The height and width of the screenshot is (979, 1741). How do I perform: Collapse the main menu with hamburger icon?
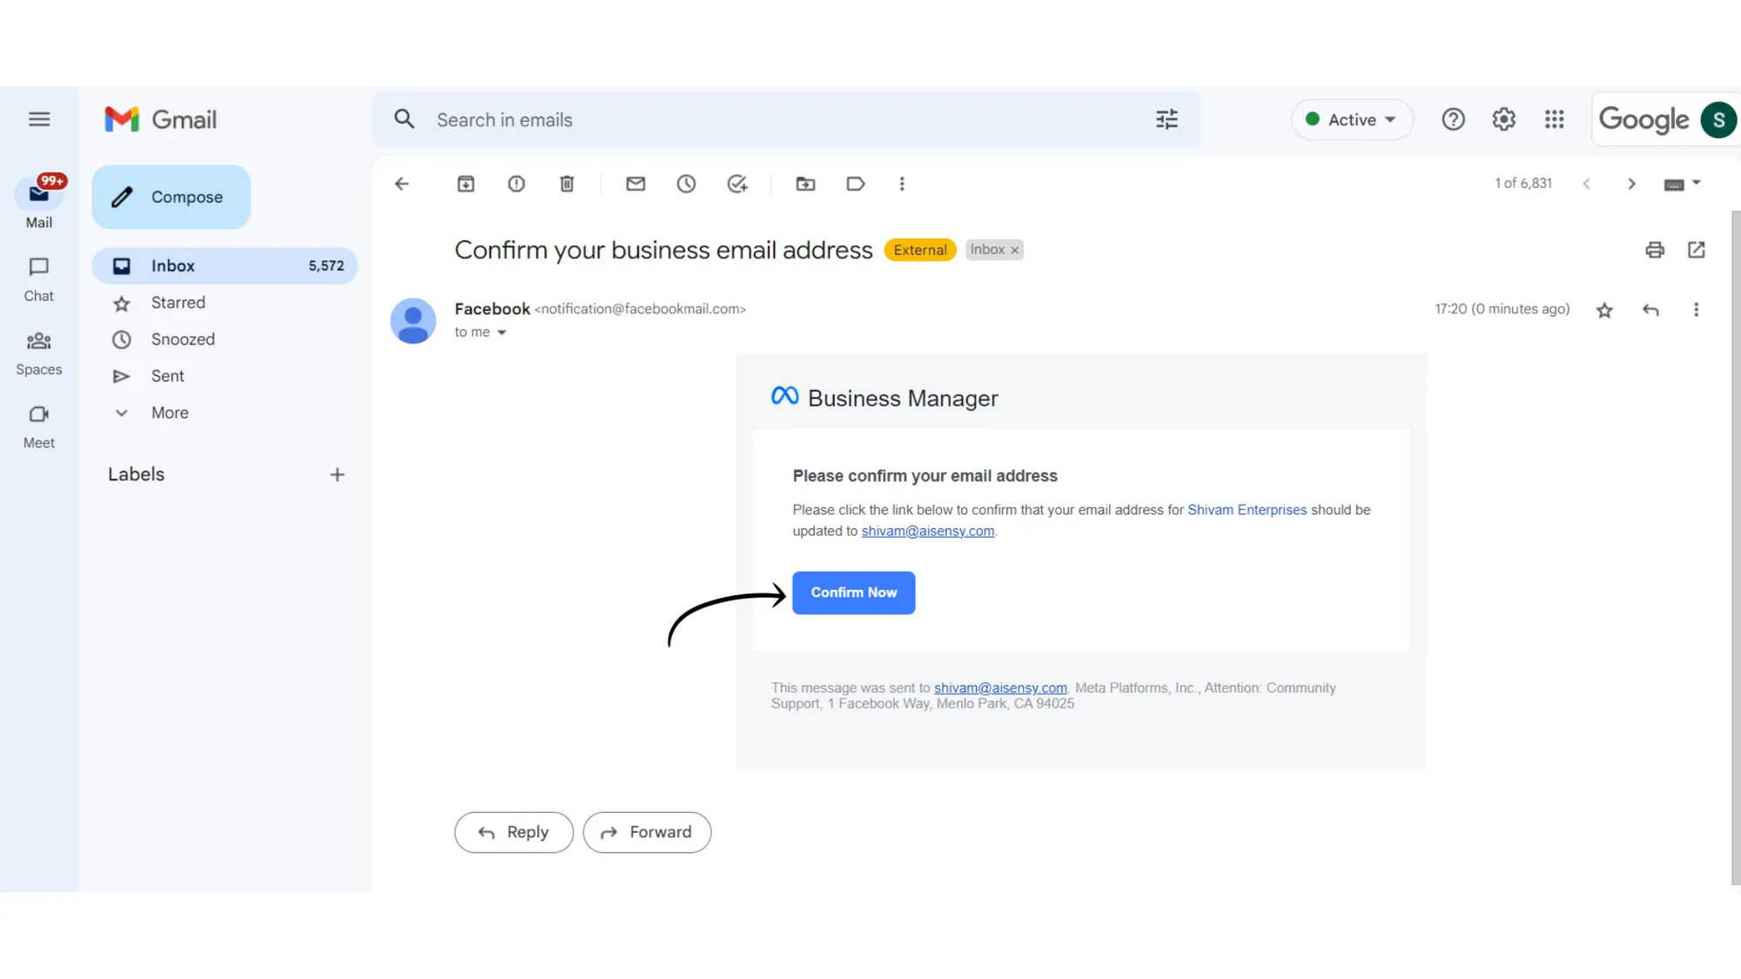coord(38,119)
